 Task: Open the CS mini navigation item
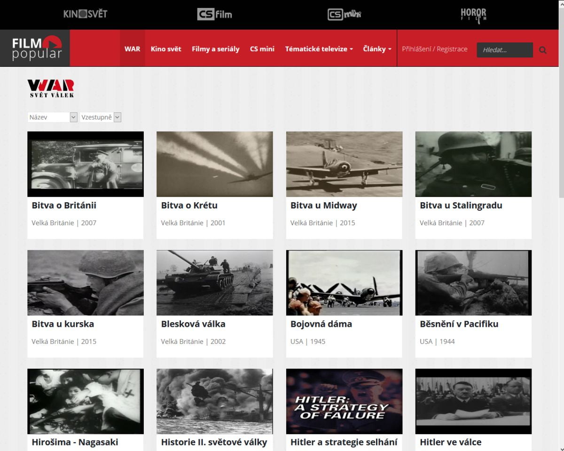pyautogui.click(x=262, y=48)
